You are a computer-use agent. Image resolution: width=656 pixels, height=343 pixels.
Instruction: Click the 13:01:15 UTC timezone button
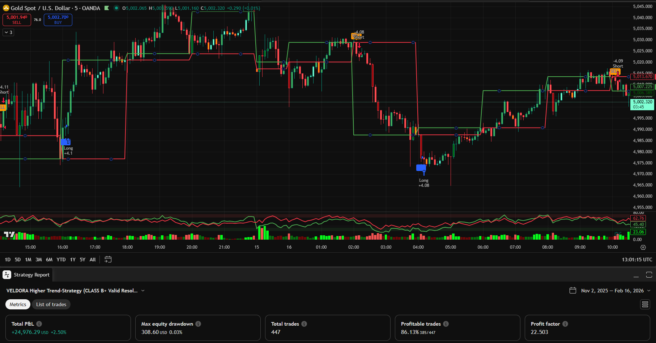coord(637,260)
